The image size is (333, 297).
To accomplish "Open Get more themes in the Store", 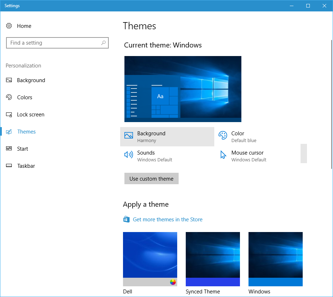I will [x=168, y=220].
